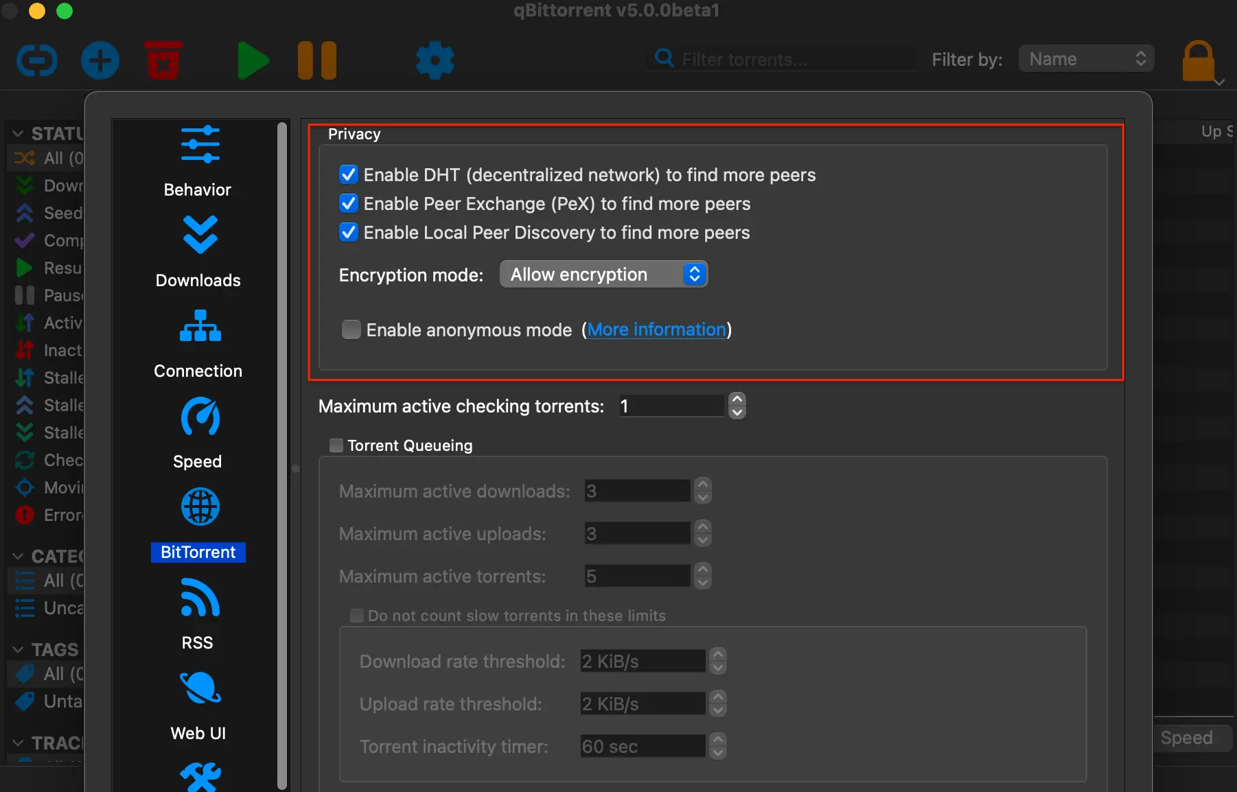Open the Speed settings section
This screenshot has width=1237, height=792.
point(198,434)
